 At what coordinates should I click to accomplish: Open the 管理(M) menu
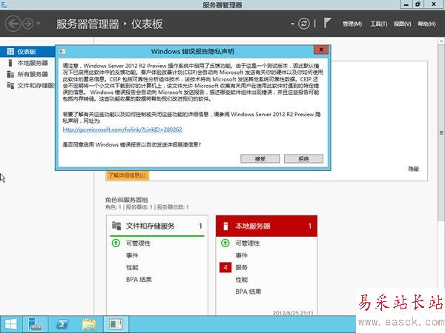[352, 24]
